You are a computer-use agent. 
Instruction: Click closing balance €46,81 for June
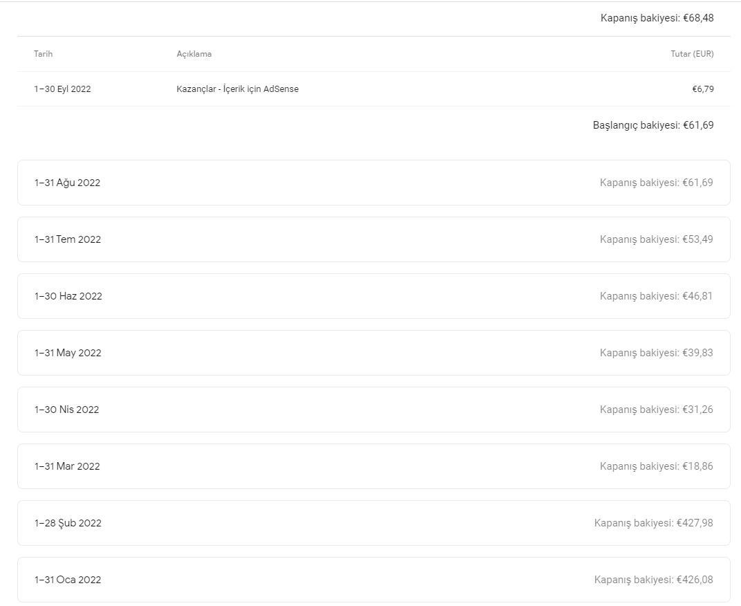657,296
